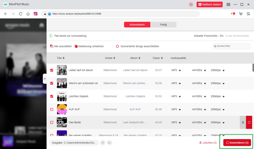
Task: Toggle the Alle auswählen checkbox
Action: (52, 46)
